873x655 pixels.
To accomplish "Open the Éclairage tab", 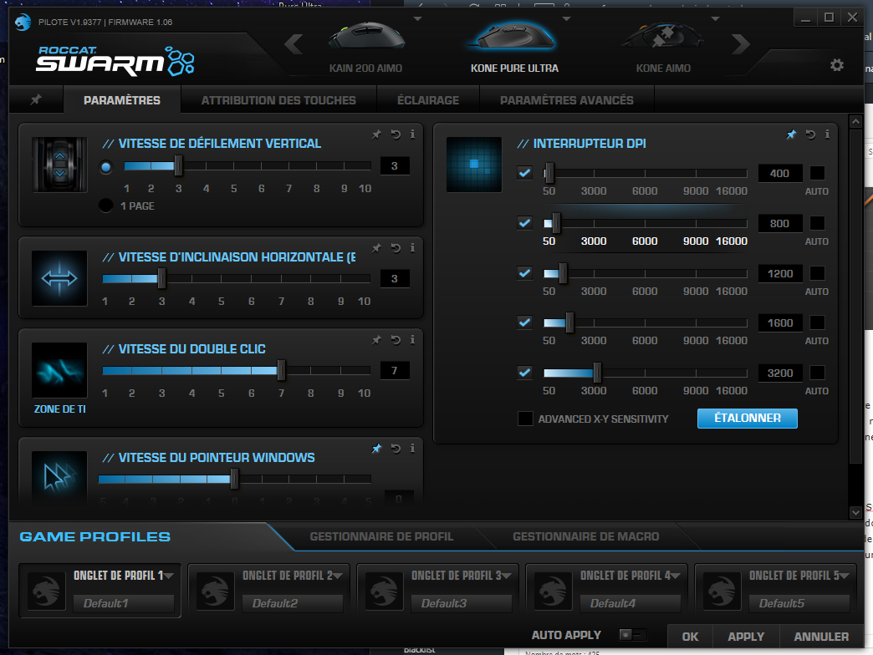I will pyautogui.click(x=428, y=100).
